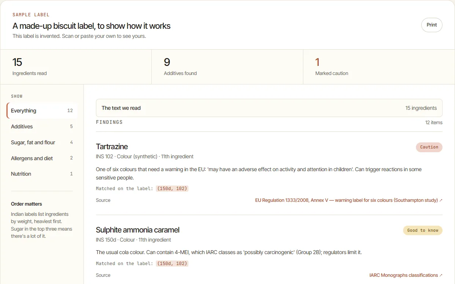Click the 'Order matters' note heading

click(27, 204)
